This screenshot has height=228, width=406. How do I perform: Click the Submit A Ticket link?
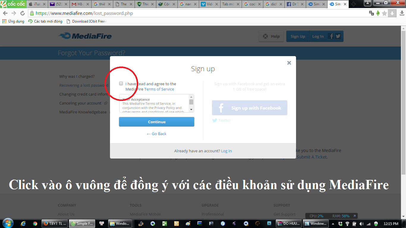click(311, 157)
